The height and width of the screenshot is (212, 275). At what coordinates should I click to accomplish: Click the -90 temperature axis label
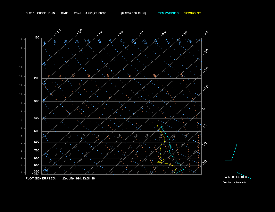99,34
